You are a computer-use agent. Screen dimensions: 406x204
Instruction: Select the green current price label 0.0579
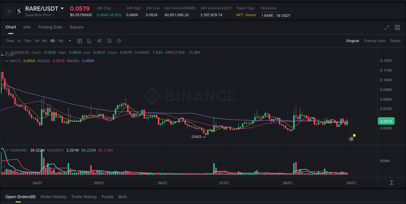click(386, 121)
